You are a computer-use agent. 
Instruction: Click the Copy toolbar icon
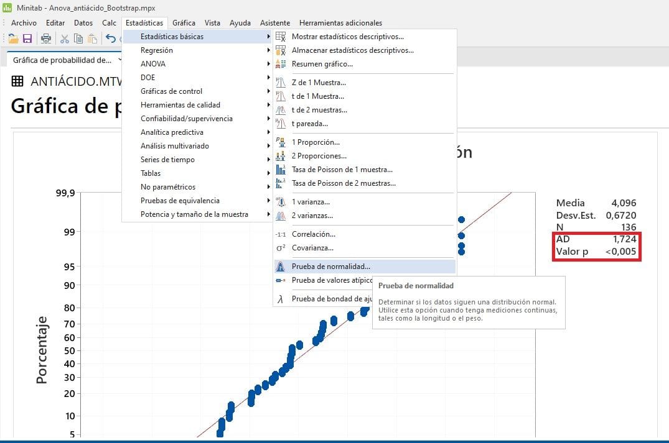(x=78, y=39)
